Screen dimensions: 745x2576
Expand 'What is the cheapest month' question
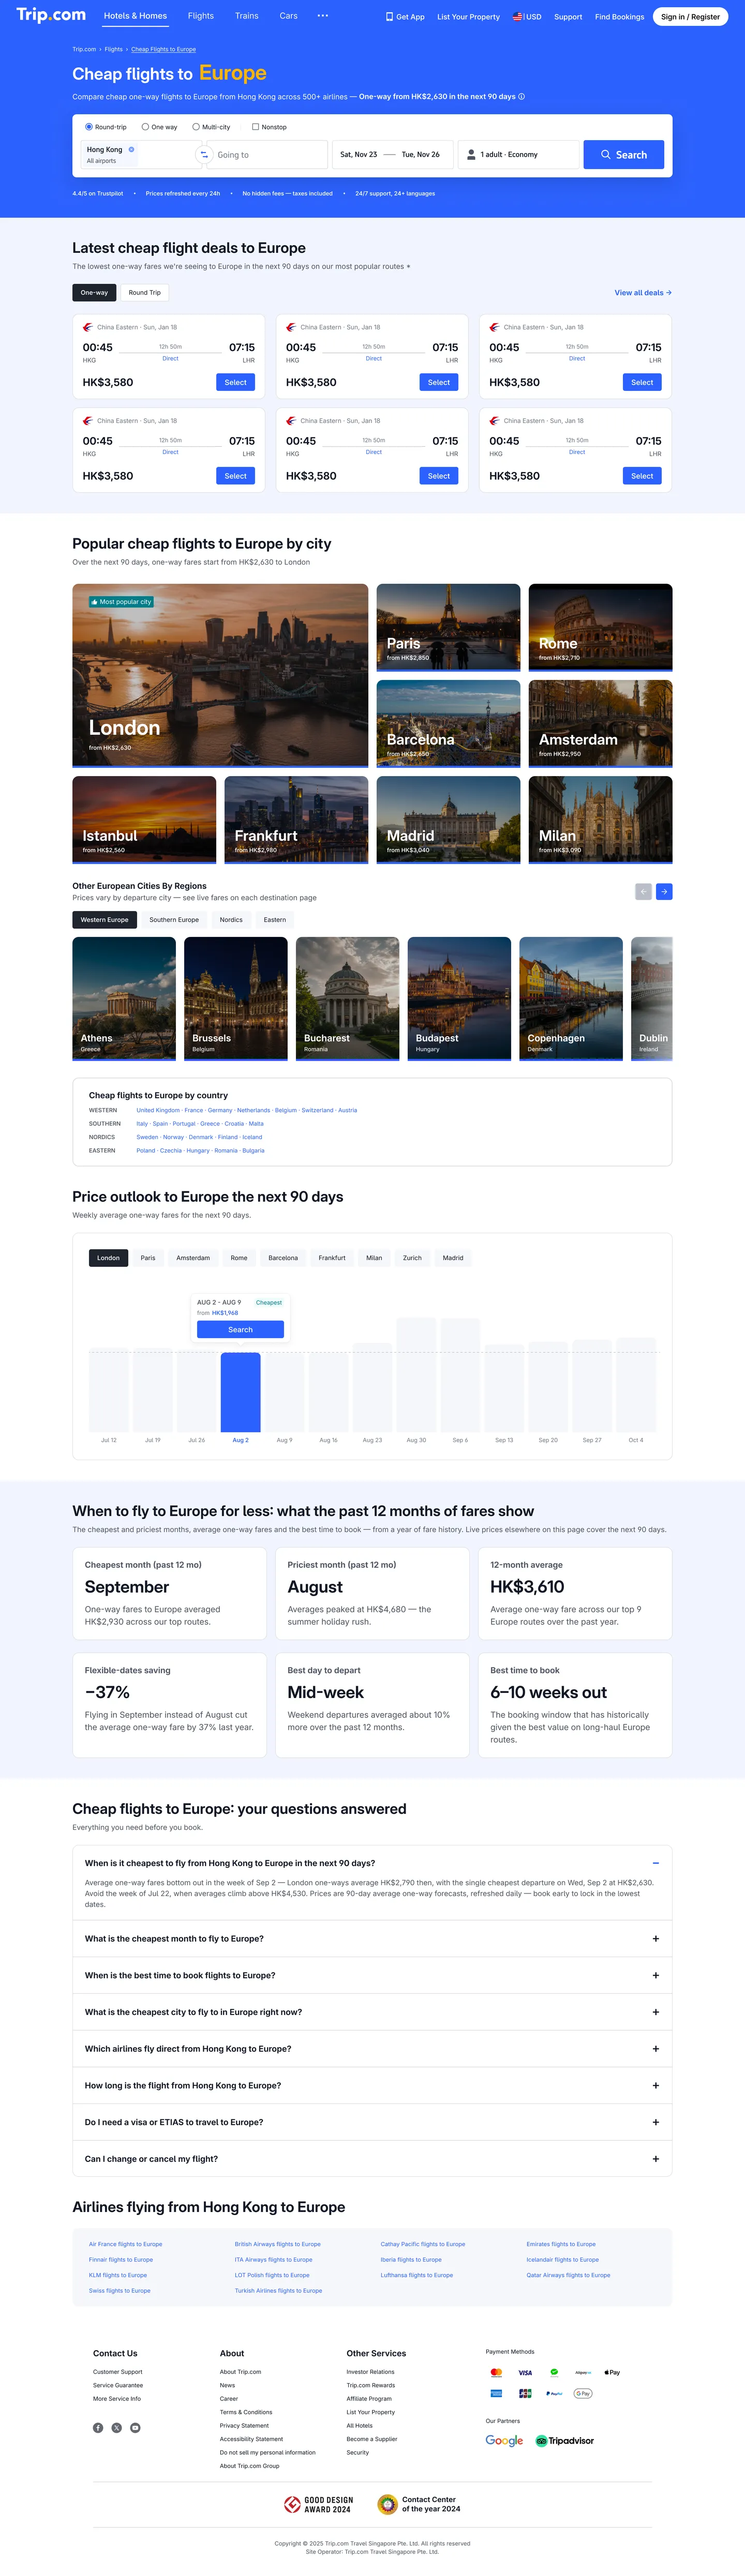(x=372, y=1938)
